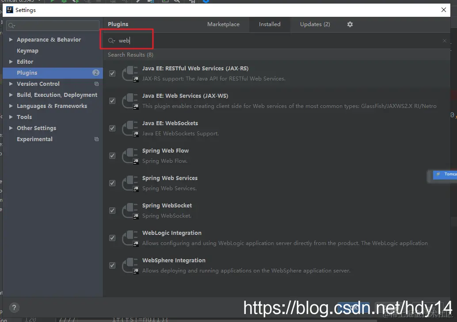Click the help question mark icon
Image resolution: width=457 pixels, height=322 pixels.
(14, 307)
